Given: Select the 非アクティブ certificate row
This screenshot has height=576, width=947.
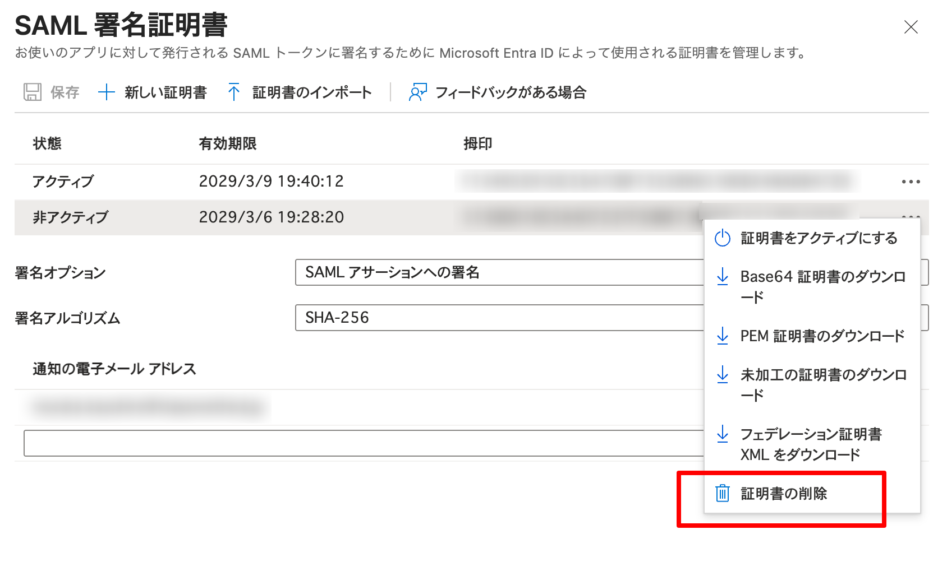Looking at the screenshot, I should (224, 217).
